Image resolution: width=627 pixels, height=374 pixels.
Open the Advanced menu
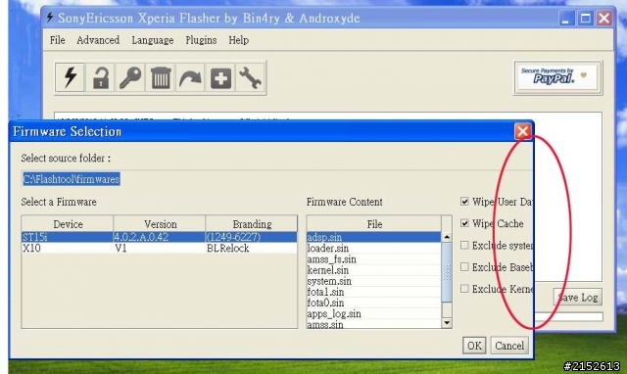pos(98,40)
